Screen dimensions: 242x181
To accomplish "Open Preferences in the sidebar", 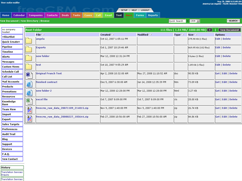I will (x=12, y=129).
